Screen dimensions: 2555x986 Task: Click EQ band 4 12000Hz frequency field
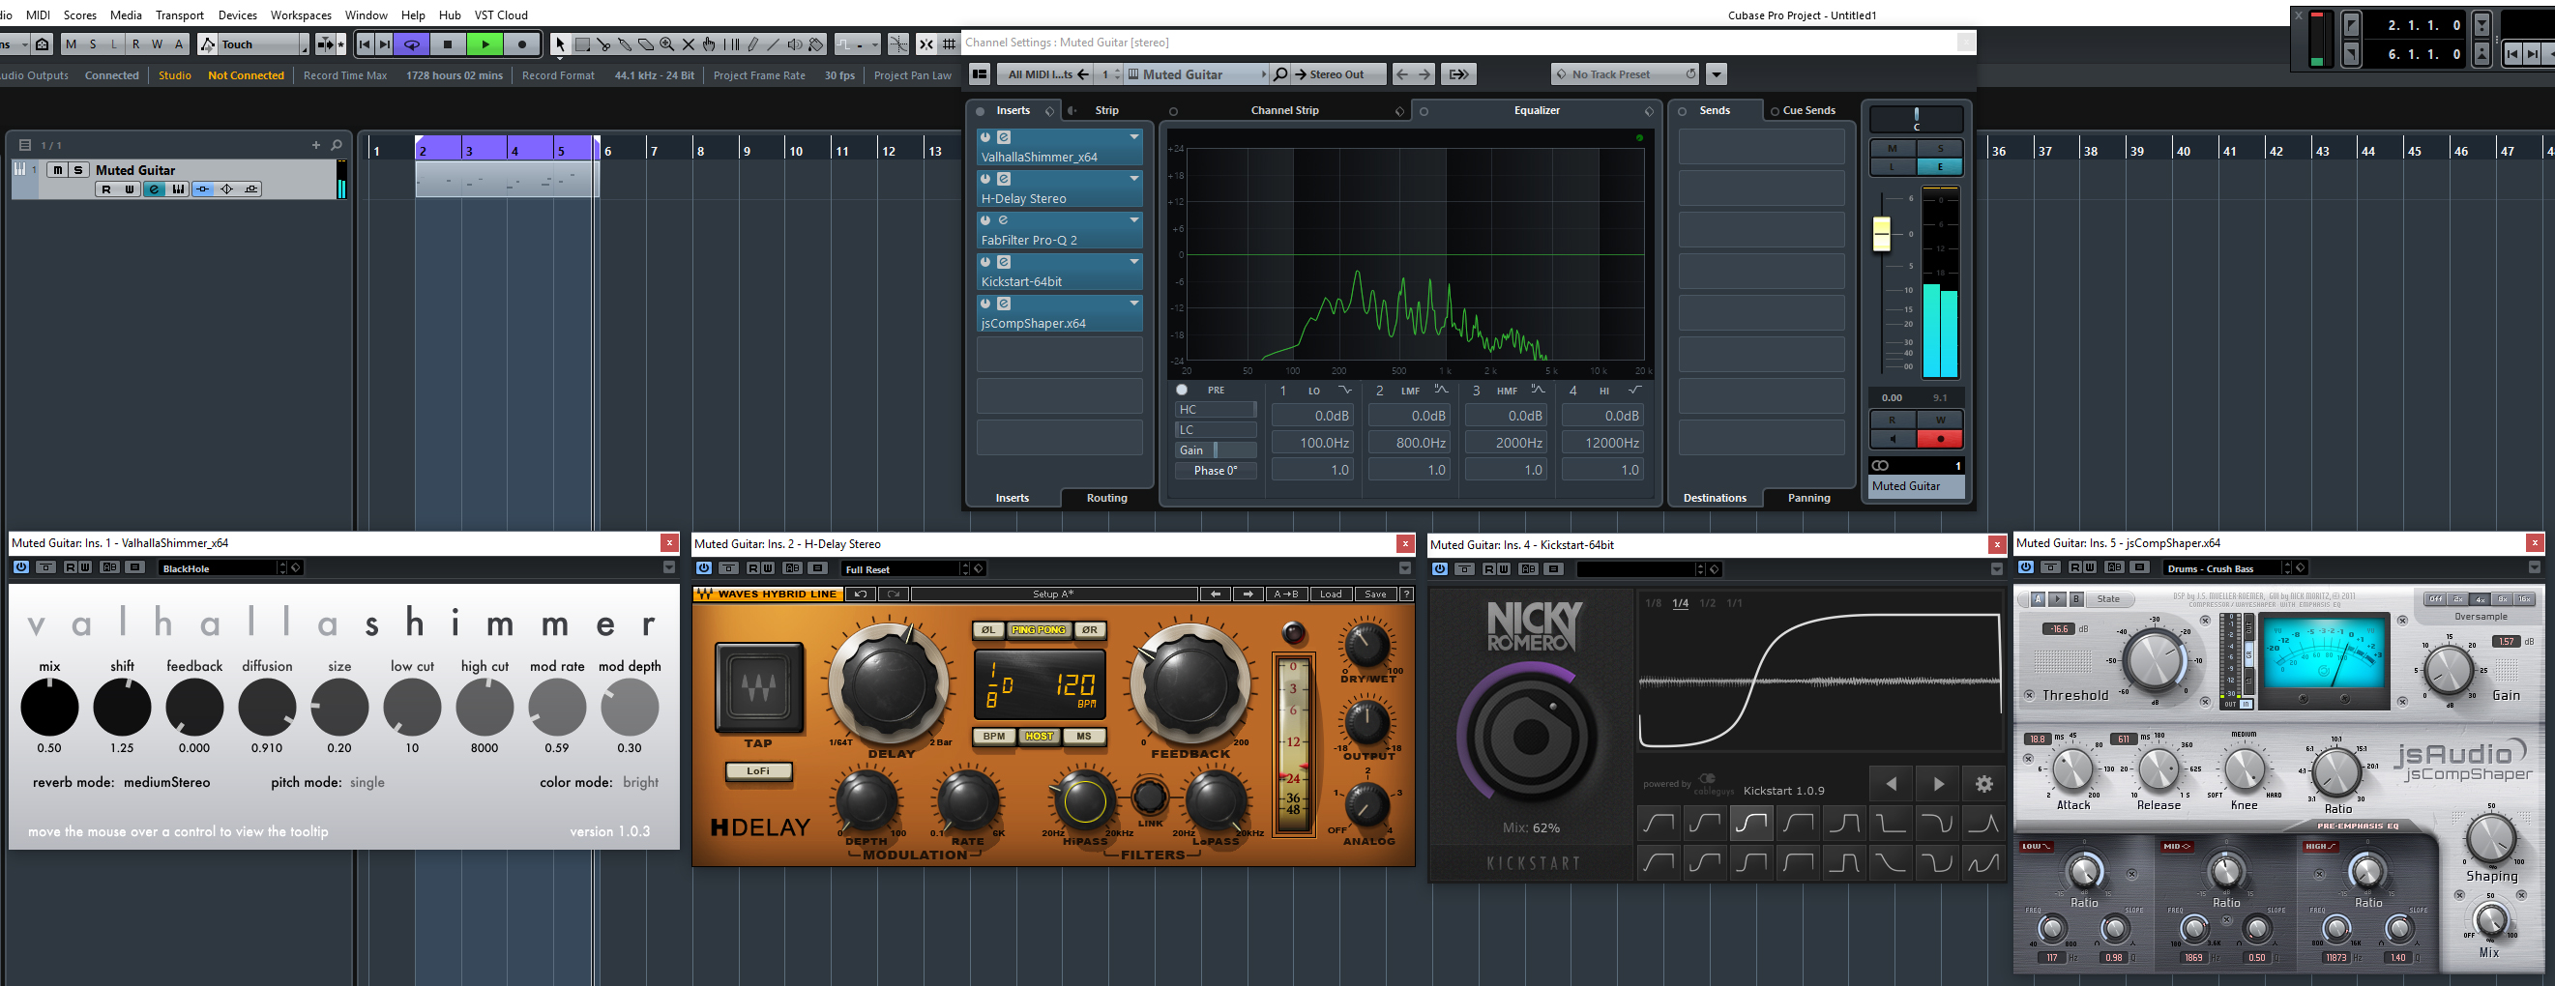pos(1601,443)
